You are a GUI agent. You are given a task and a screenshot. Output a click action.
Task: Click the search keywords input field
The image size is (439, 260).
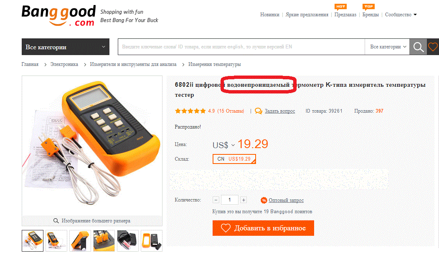(241, 47)
